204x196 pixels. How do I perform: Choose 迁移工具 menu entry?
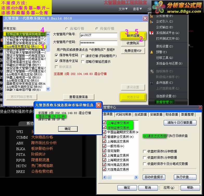coord(164,58)
